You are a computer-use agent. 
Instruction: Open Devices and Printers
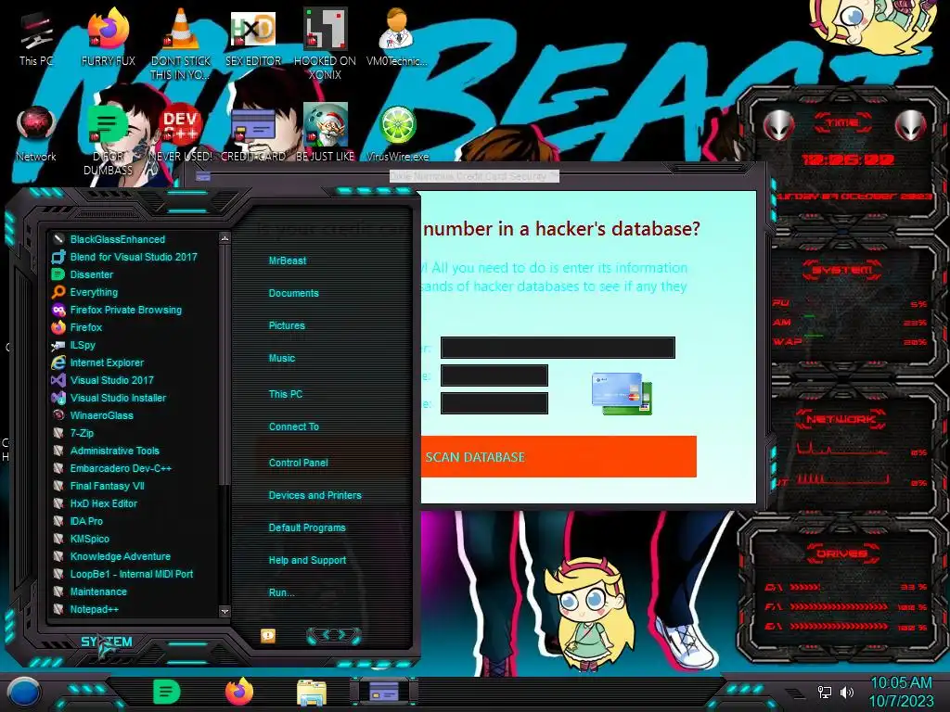[x=315, y=495]
